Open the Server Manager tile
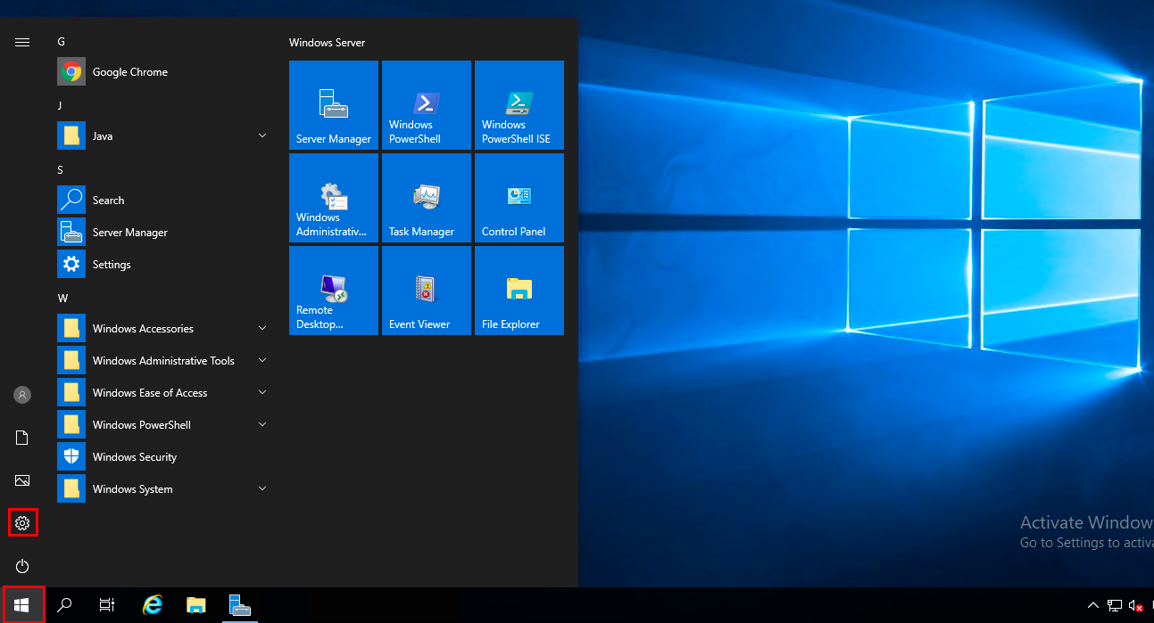 pyautogui.click(x=334, y=105)
